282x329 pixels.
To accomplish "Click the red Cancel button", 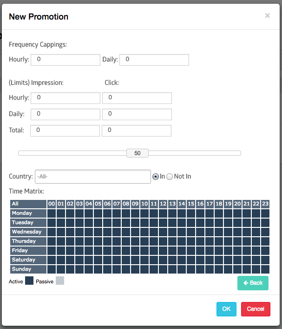I will (256, 309).
